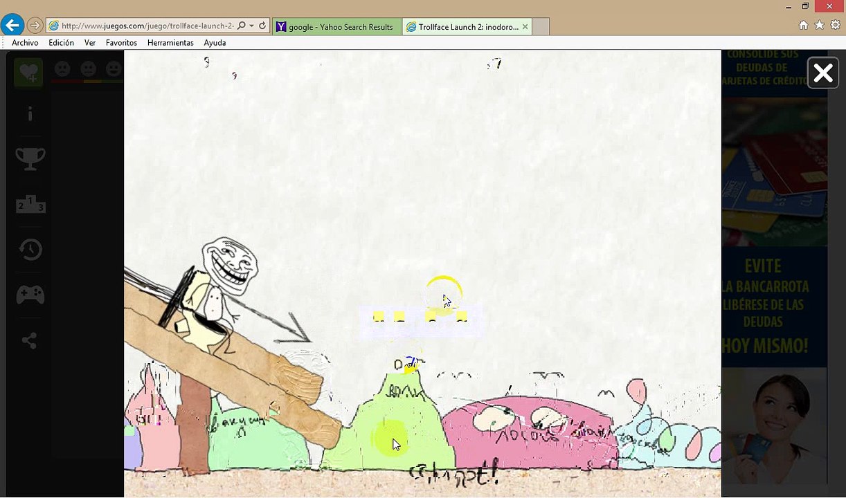Open the browser Home icon
Screen dimensions: 846x498
pos(803,25)
